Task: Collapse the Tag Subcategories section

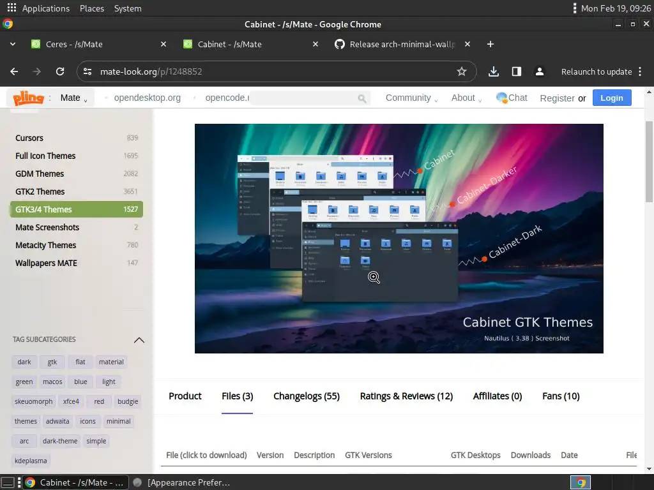Action: pos(139,340)
